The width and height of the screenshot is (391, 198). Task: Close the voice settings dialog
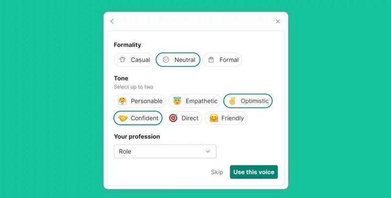click(x=278, y=22)
